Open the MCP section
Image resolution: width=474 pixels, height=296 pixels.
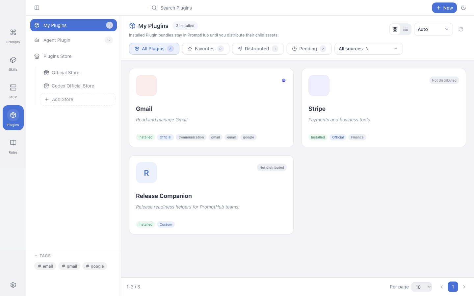coord(13,91)
